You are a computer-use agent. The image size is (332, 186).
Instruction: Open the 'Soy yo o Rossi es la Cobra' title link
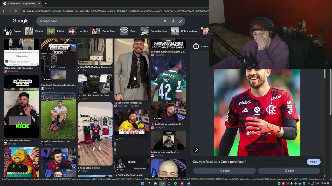219,162
